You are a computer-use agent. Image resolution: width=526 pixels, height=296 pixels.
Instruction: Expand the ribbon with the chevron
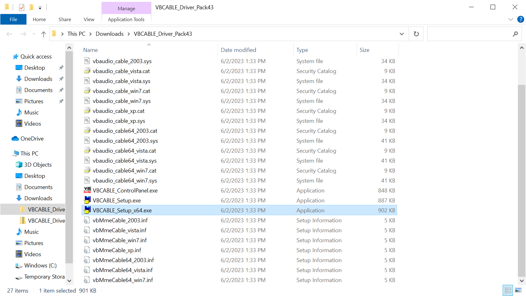pos(510,19)
